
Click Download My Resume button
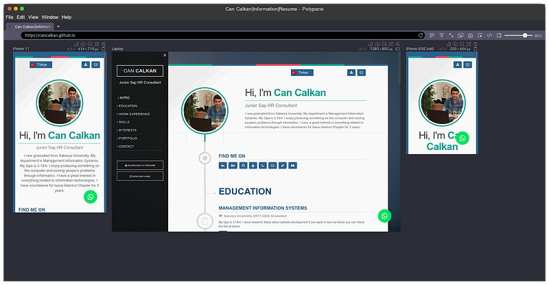point(140,165)
